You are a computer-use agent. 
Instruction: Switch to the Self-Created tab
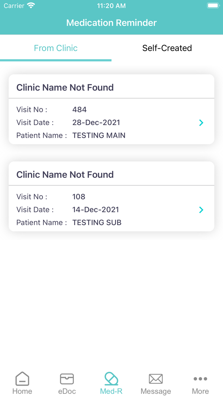[x=167, y=48]
